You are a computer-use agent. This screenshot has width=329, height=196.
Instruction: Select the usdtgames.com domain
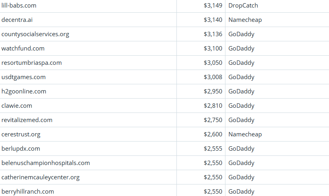pos(23,77)
